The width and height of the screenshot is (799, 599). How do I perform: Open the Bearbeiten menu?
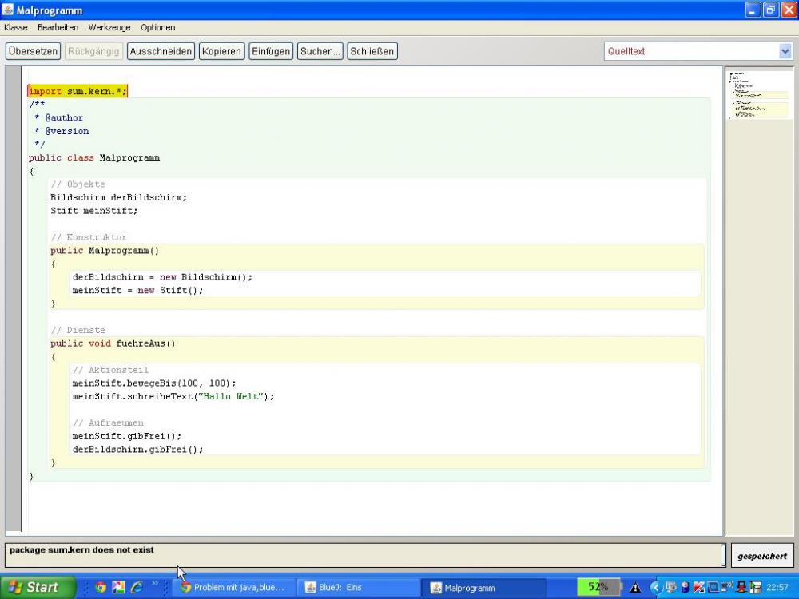click(56, 26)
